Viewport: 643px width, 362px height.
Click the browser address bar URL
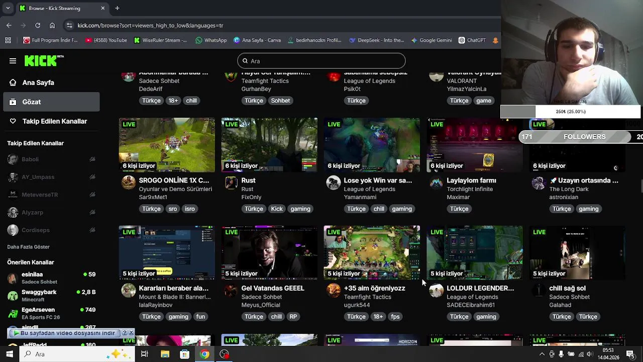(150, 25)
